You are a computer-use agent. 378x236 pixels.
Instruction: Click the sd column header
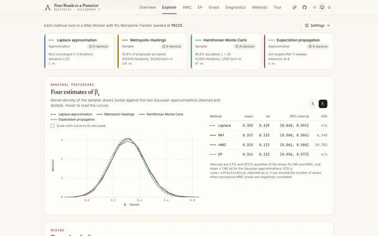click(268, 116)
